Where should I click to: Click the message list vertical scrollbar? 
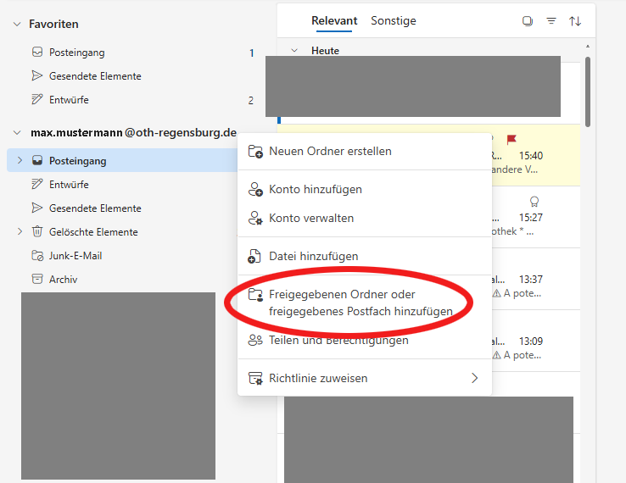coord(587,93)
